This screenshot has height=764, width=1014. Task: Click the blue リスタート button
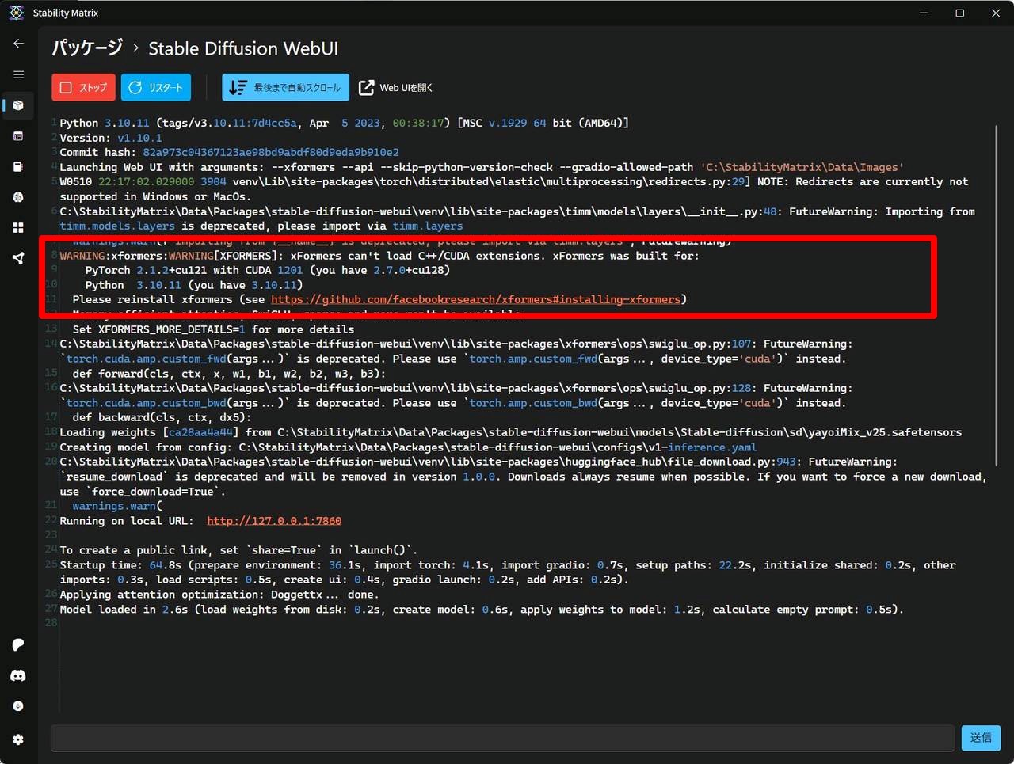pyautogui.click(x=156, y=88)
